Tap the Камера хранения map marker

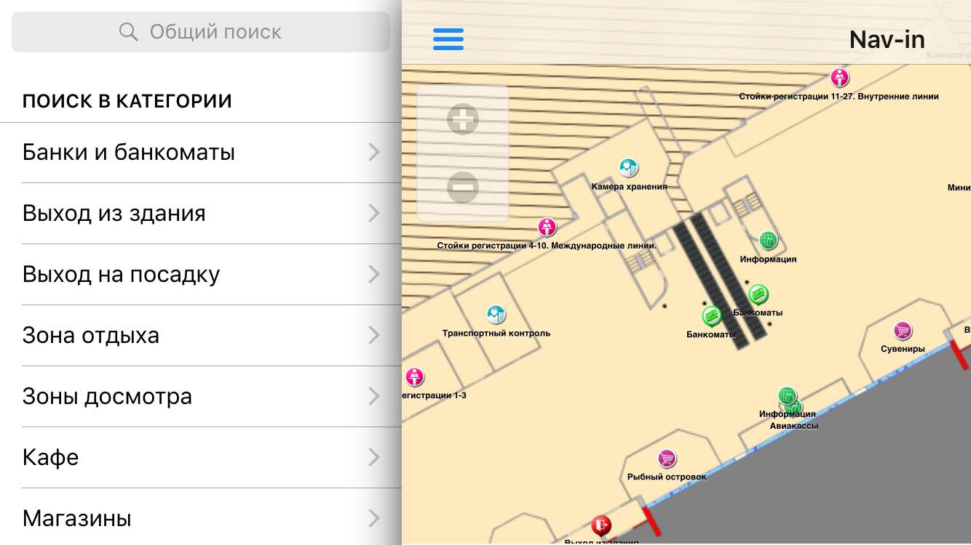tap(629, 169)
